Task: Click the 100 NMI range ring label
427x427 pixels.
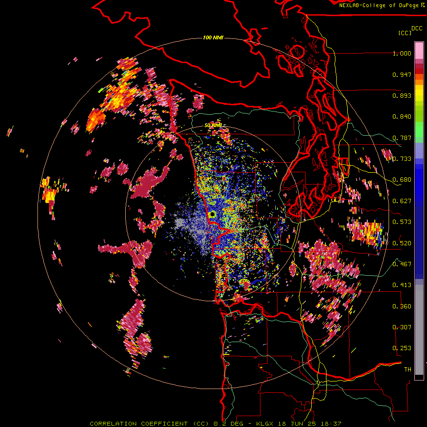Action: point(213,37)
